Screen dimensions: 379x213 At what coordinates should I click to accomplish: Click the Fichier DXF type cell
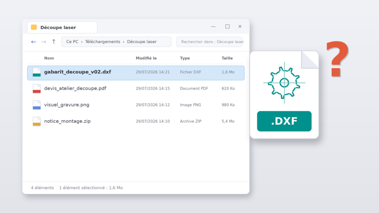[191, 72]
